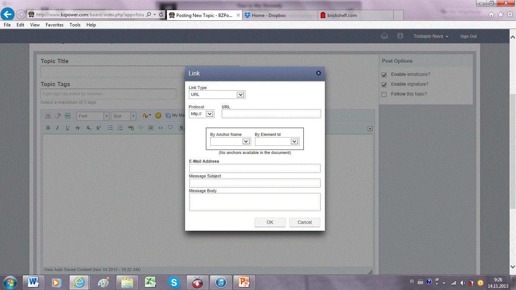Screen dimensions: 516x290
Task: Open Skype from the taskbar
Action: coord(174,282)
